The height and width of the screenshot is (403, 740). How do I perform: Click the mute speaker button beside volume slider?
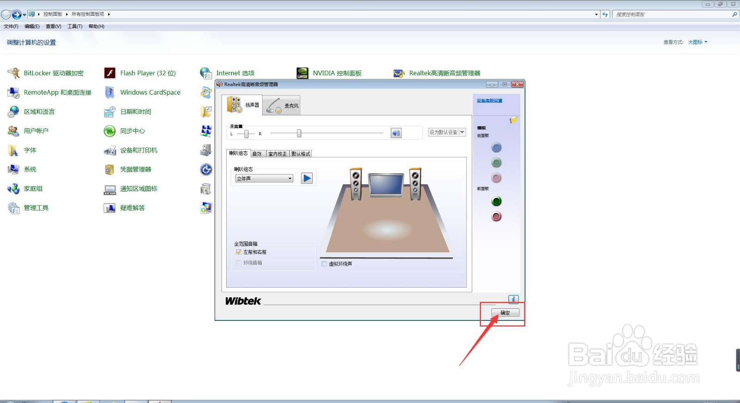pos(396,133)
